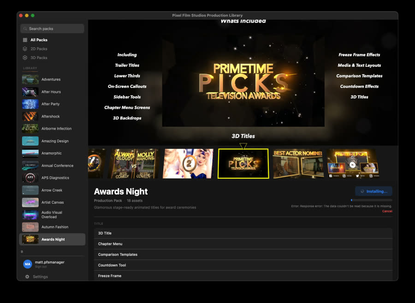This screenshot has width=415, height=303.
Task: Select APS Diagnostics pack label
Action: (55, 178)
